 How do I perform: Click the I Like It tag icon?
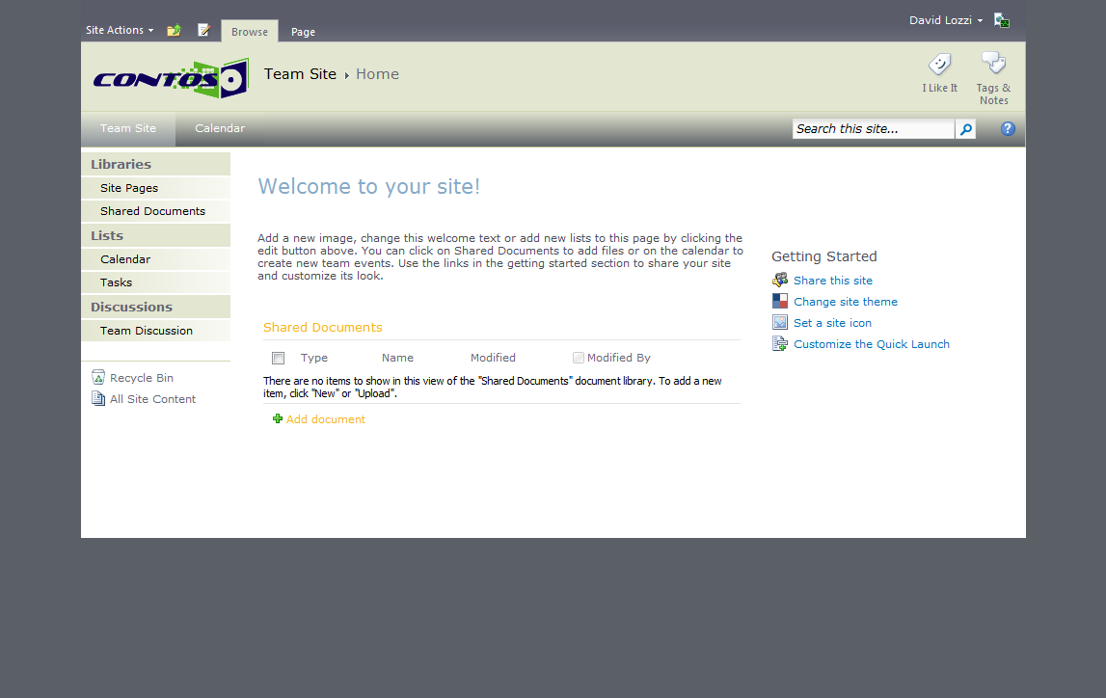tap(939, 65)
